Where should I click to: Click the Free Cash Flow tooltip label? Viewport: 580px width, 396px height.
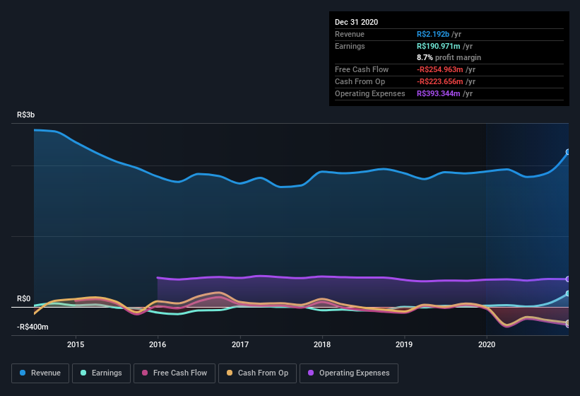point(362,69)
